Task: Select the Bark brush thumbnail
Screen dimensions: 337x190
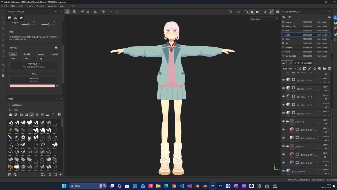Action: 29,131
